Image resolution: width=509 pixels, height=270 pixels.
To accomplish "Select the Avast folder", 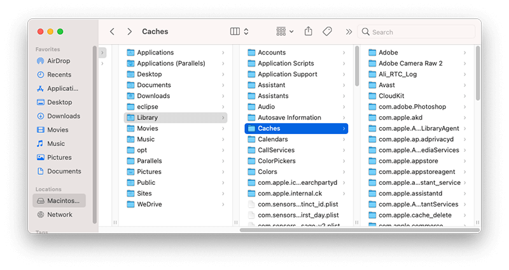I will 417,85.
